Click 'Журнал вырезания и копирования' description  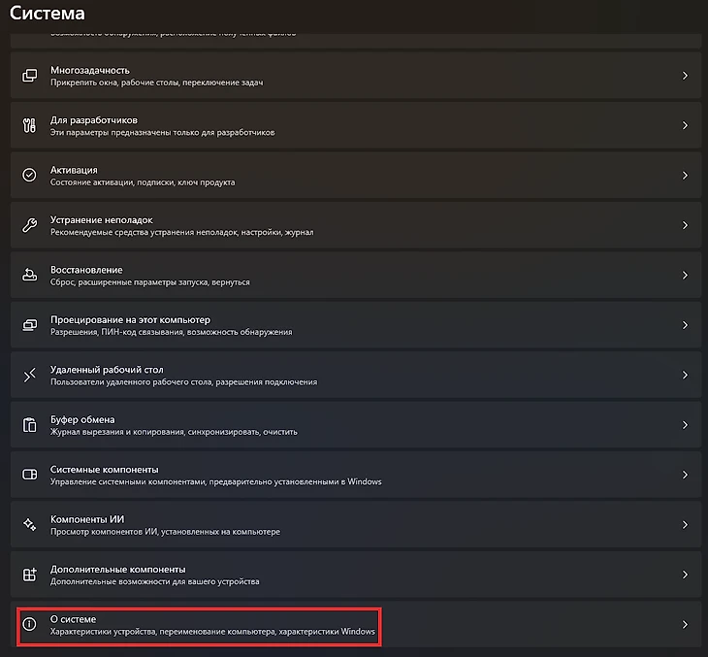[174, 432]
